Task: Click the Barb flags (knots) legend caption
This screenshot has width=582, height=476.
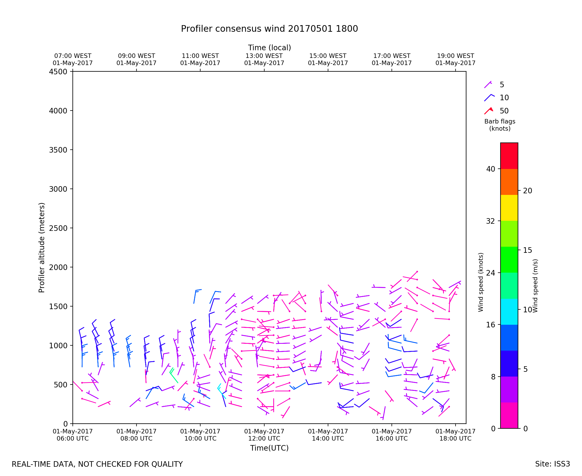Action: click(x=500, y=125)
